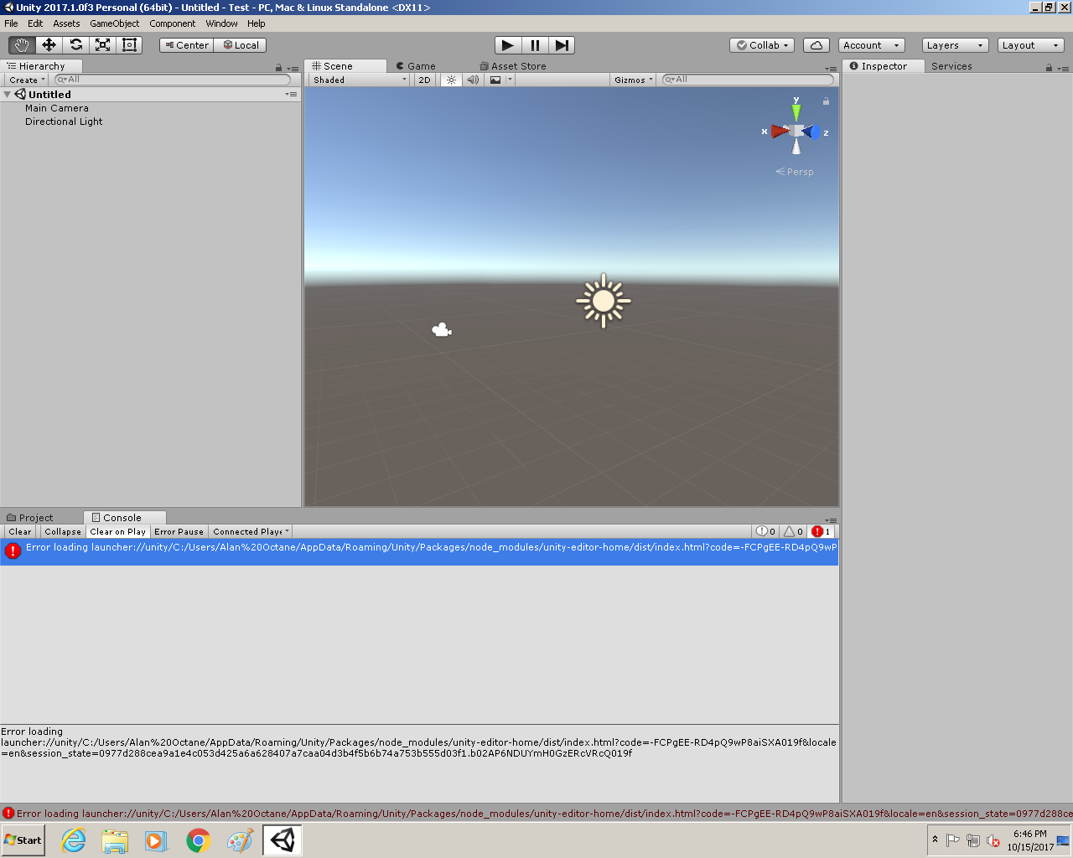Toggle Collapse in Console

point(63,531)
